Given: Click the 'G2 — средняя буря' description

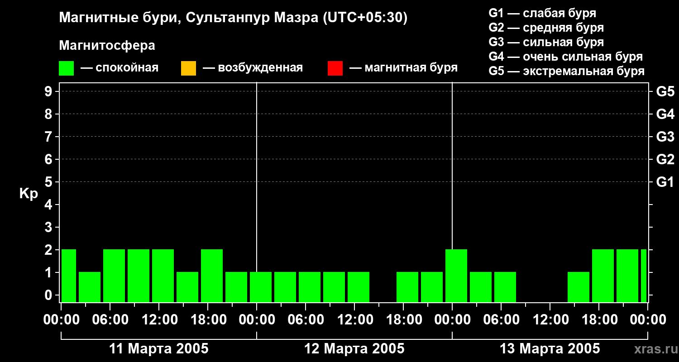Looking at the screenshot, I should [x=546, y=28].
